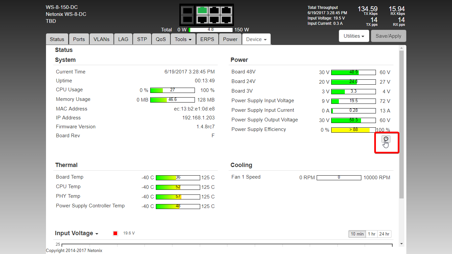Click the page's vertical scrollbar down arrow
Image resolution: width=452 pixels, height=254 pixels.
click(x=401, y=244)
